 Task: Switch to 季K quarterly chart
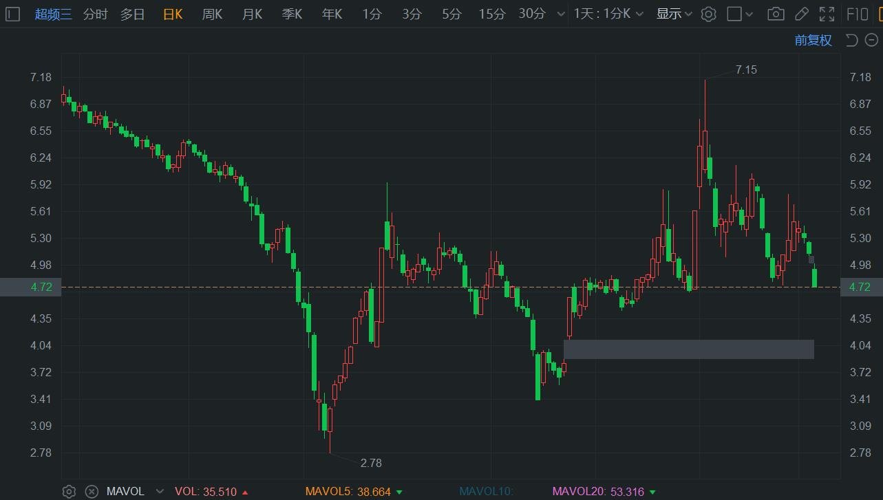292,14
